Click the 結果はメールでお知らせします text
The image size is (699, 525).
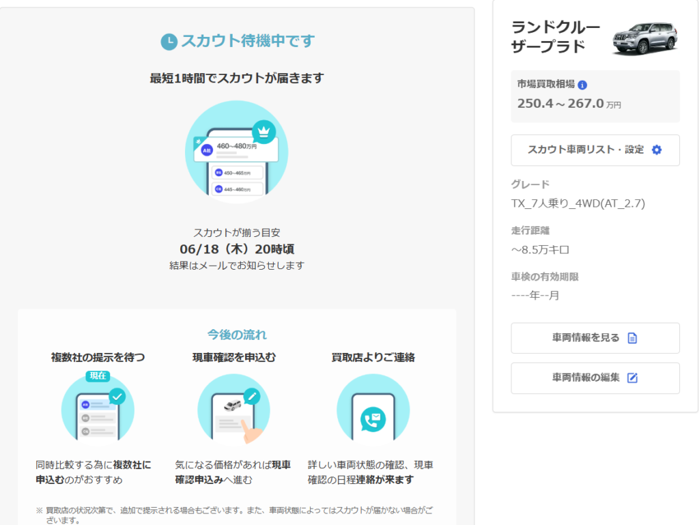237,266
